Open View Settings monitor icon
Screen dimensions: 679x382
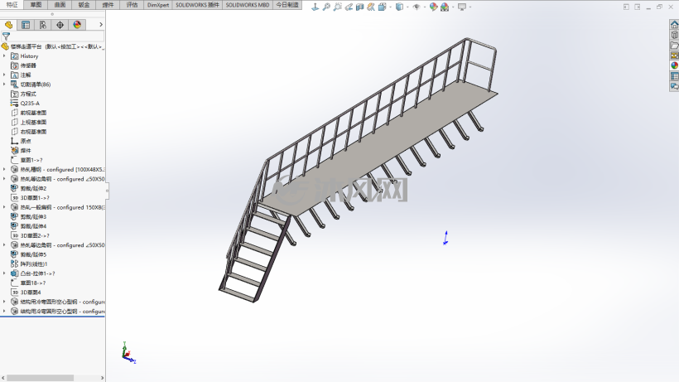(x=462, y=7)
